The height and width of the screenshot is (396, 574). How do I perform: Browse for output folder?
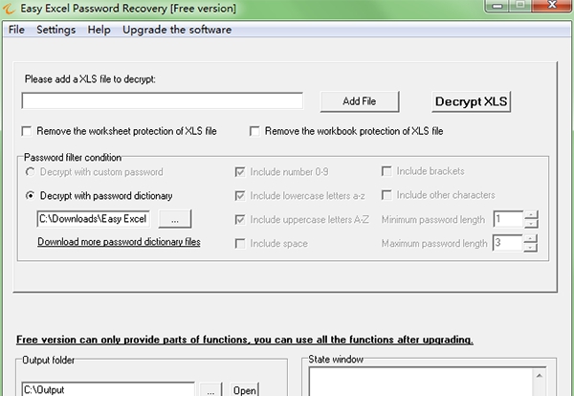210,390
